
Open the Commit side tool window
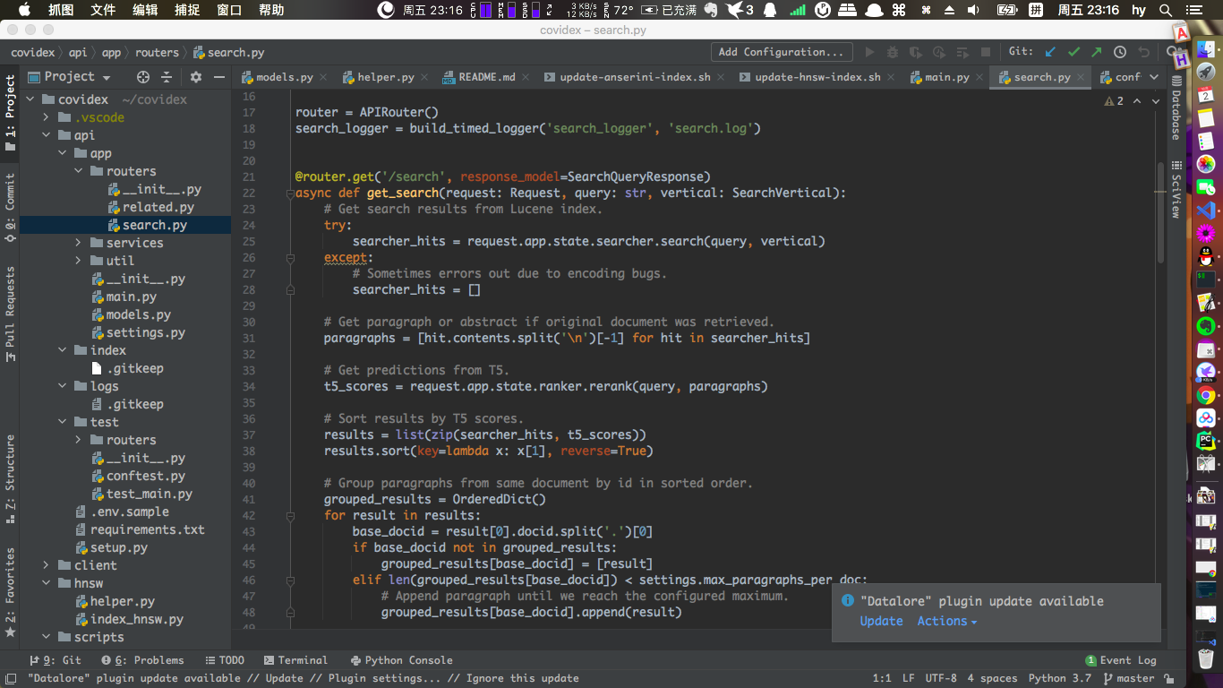coord(10,208)
